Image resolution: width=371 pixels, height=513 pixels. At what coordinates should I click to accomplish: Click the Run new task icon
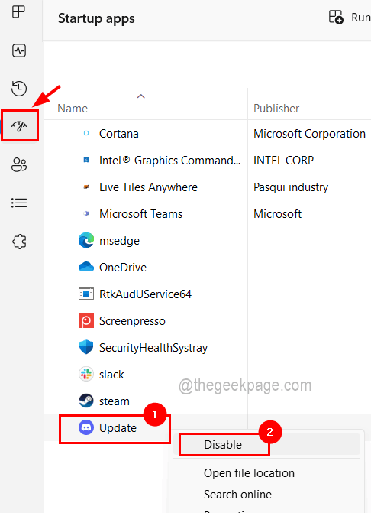click(336, 17)
